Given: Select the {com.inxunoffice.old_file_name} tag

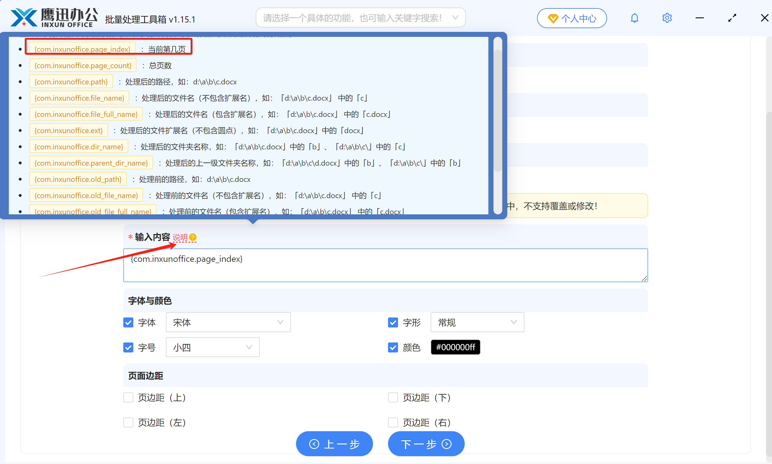Looking at the screenshot, I should [86, 195].
